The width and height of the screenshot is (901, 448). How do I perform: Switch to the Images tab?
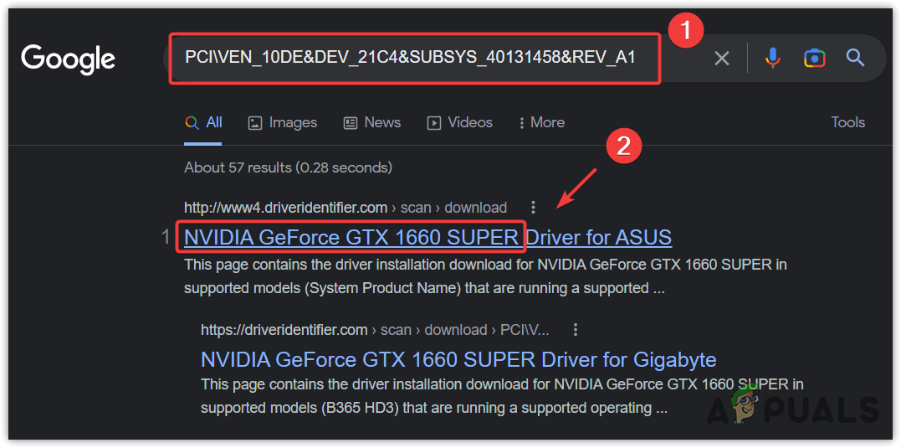point(283,122)
